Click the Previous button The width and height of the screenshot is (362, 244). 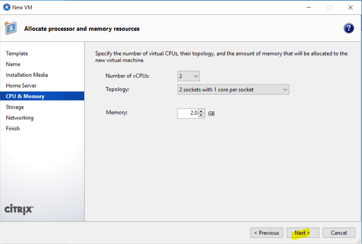(266, 233)
